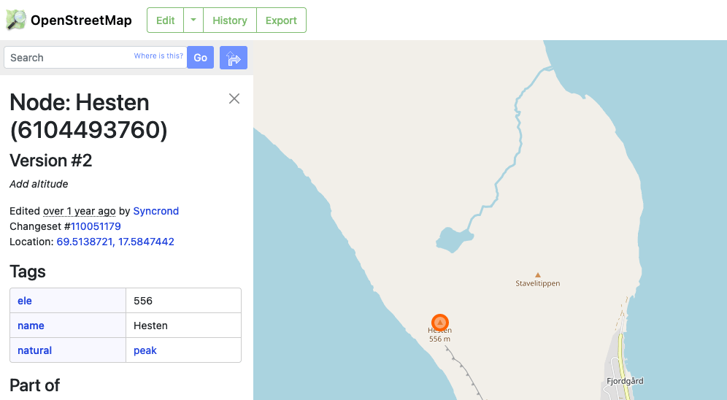Open the directions arrow button
This screenshot has width=727, height=400.
(234, 58)
